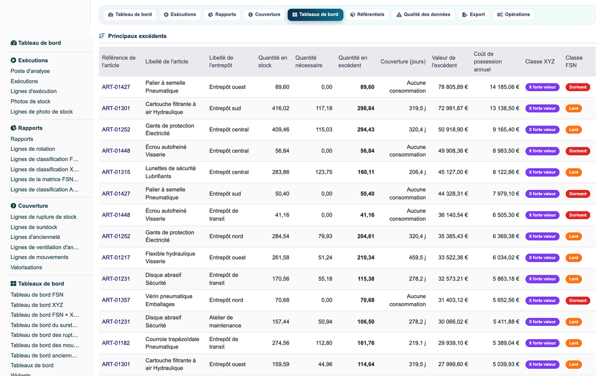Click Valeur de l'excédent column header
This screenshot has width=607, height=376.
coord(445,62)
